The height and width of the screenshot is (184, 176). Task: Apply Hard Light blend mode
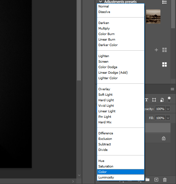coord(120,100)
